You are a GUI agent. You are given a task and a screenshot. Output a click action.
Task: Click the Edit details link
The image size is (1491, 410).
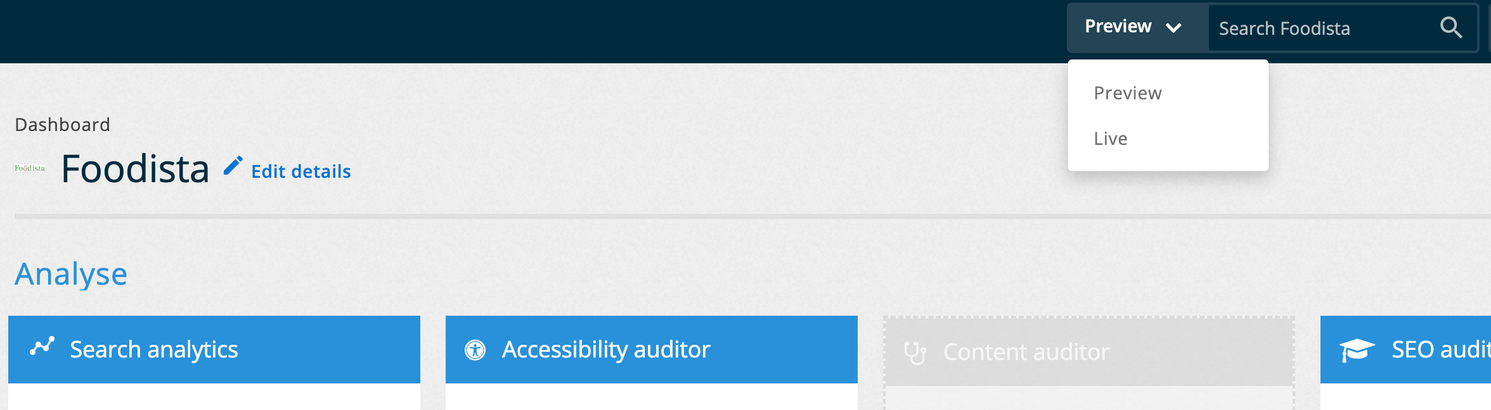point(300,171)
